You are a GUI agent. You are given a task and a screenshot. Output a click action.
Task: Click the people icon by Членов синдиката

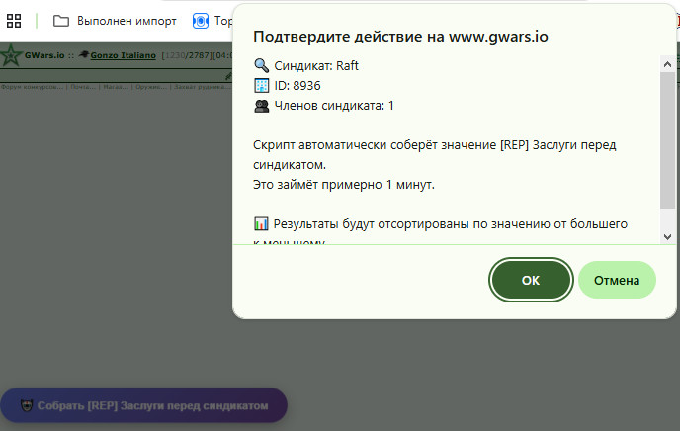click(261, 106)
